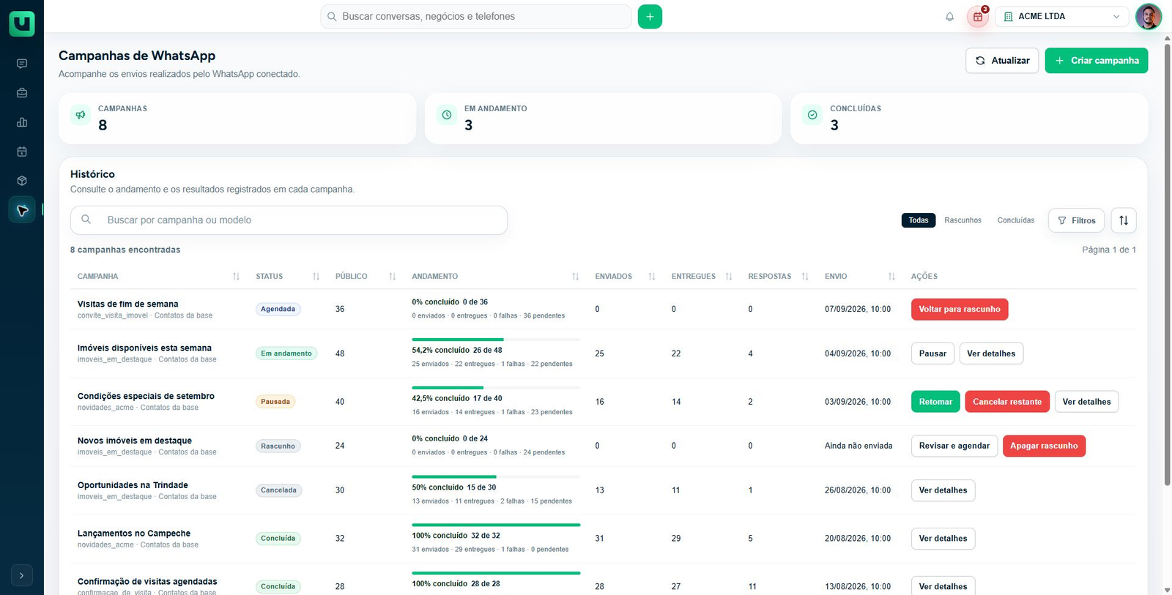Image resolution: width=1172 pixels, height=595 pixels.
Task: Open the cube products icon in sidebar
Action: click(x=22, y=181)
